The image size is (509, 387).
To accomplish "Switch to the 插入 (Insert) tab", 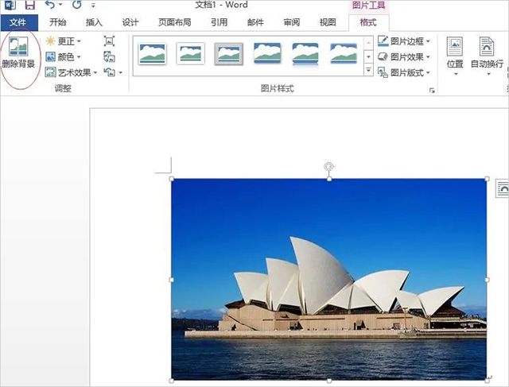I will click(94, 22).
